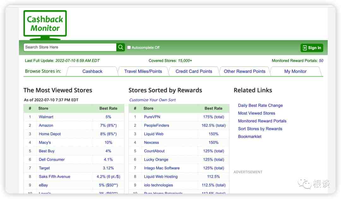The image size is (341, 199).
Task: Click PeopleFinders' 162.5% (total) rate
Action: (x=213, y=125)
